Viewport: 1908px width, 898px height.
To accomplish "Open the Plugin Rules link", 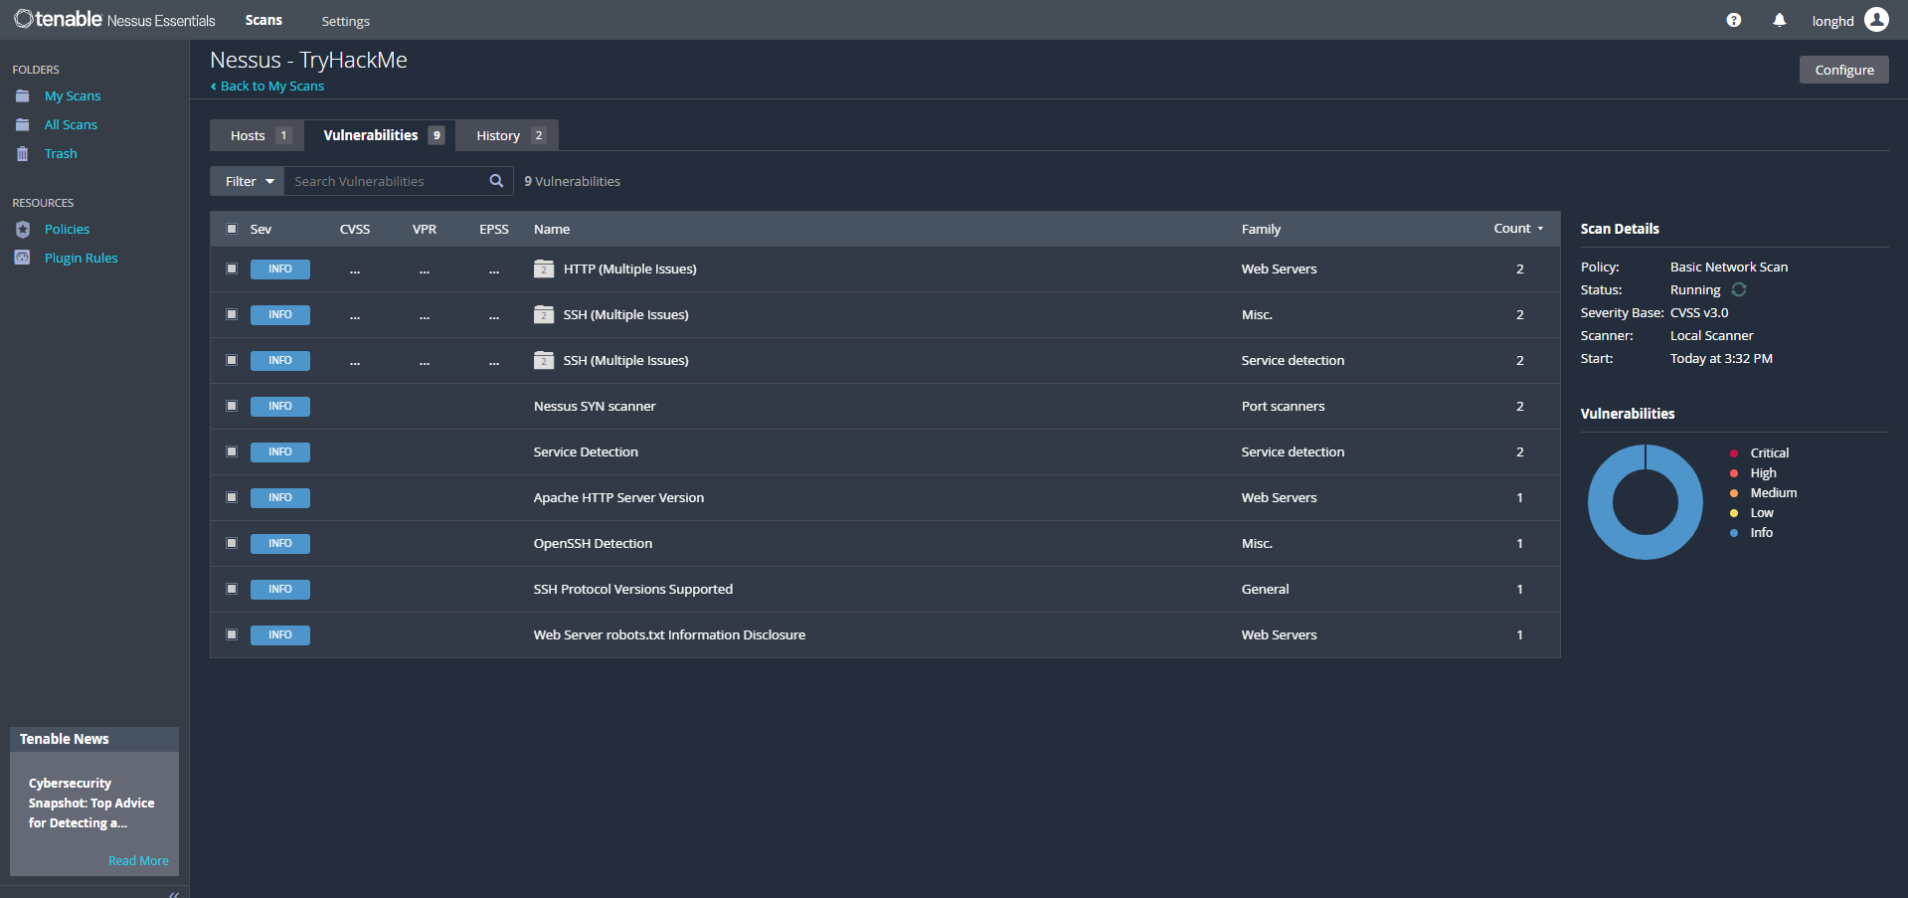I will [81, 259].
